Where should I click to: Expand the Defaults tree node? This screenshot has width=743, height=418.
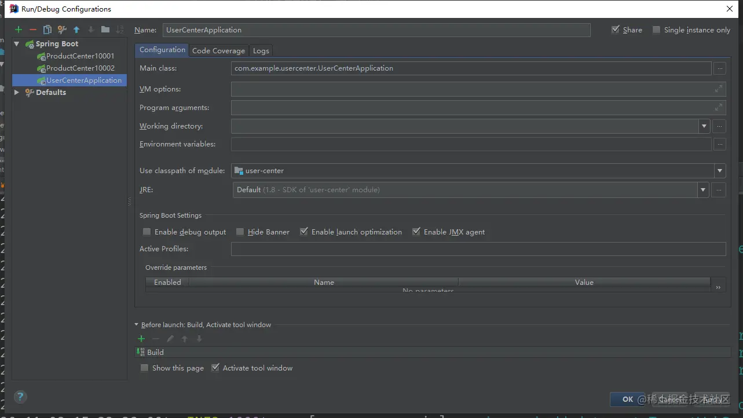coord(17,93)
